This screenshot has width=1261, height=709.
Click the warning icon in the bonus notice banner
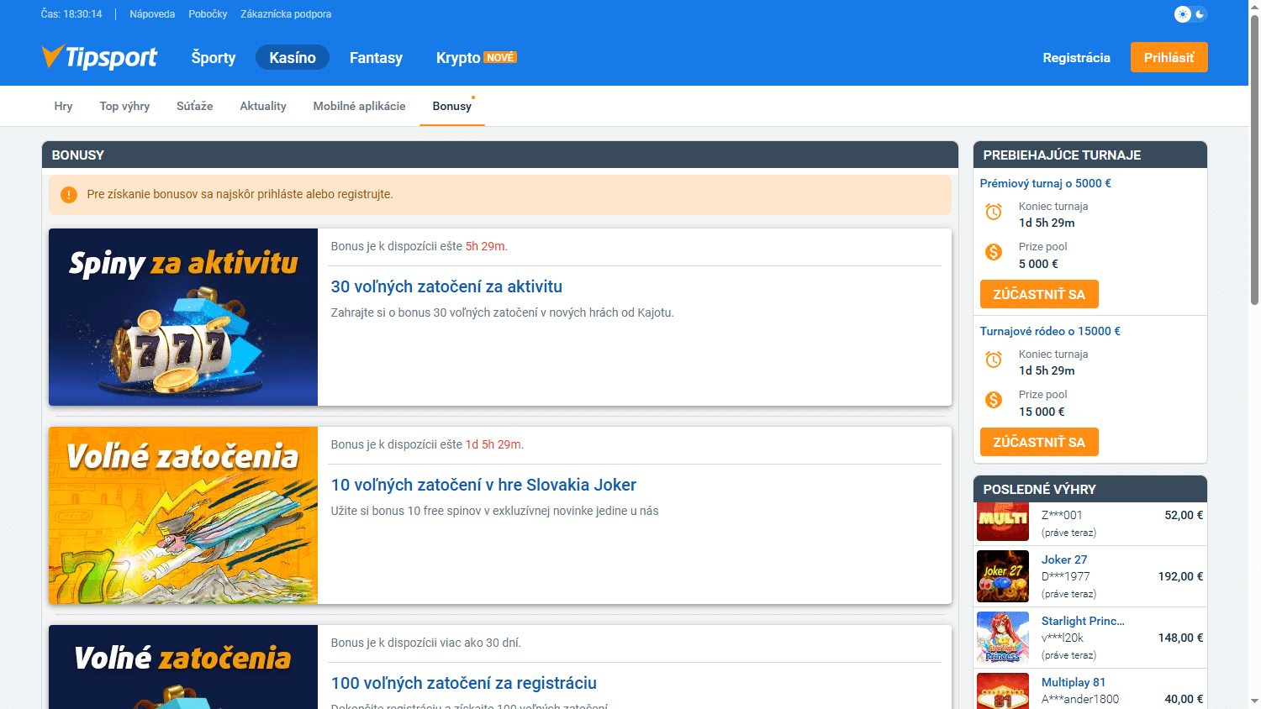tap(68, 194)
